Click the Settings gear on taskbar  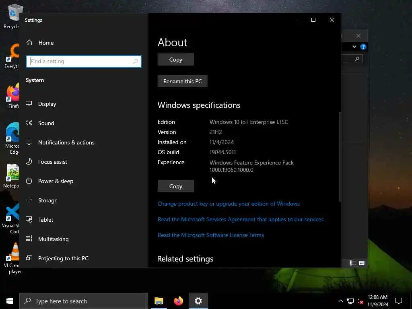(x=198, y=301)
